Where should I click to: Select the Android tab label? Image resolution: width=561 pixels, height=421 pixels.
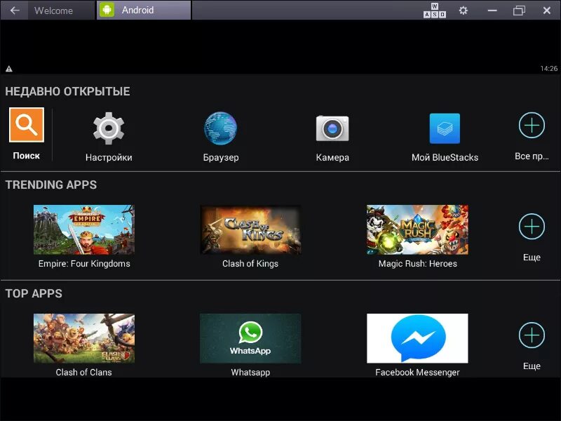coord(137,10)
